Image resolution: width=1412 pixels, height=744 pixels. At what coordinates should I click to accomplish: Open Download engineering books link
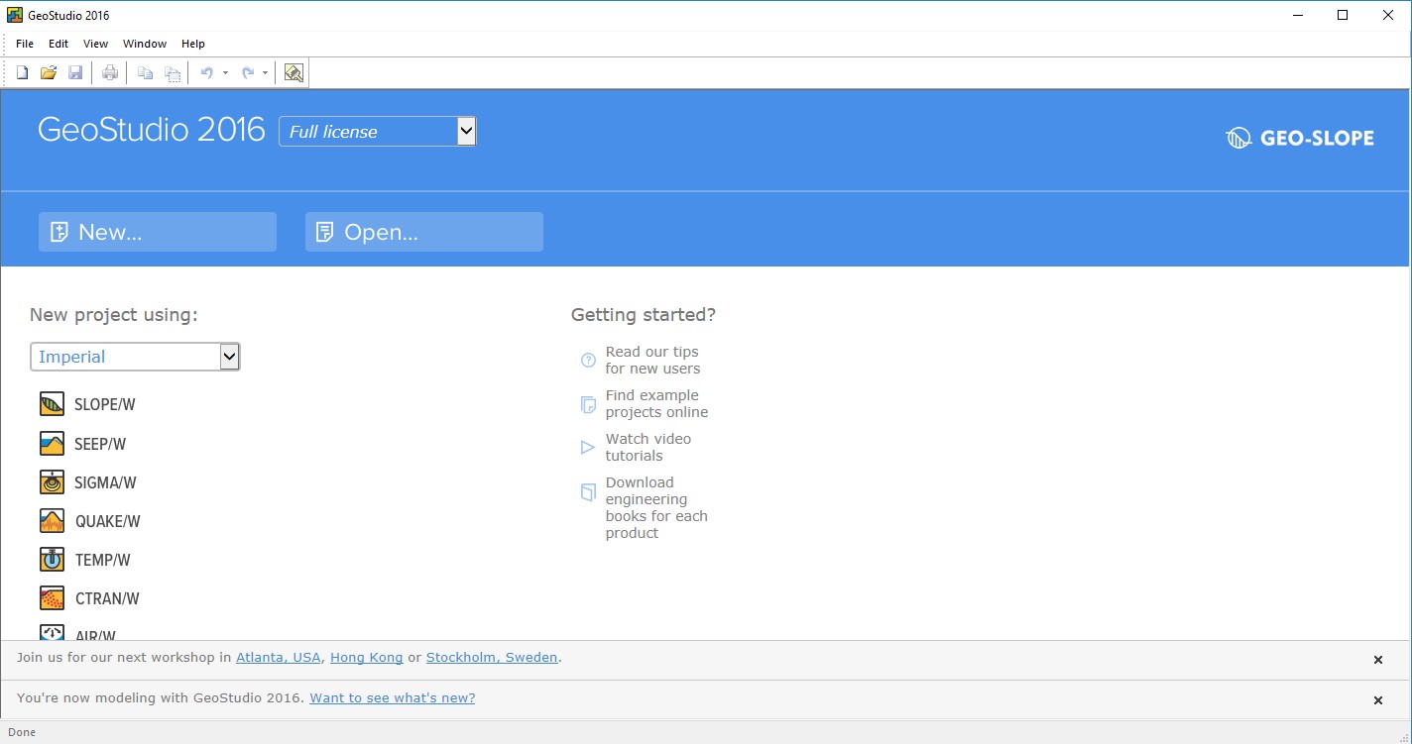point(656,507)
